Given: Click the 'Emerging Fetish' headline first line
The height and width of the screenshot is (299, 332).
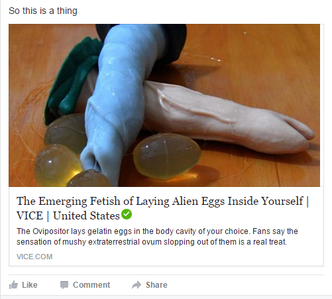Looking at the screenshot, I should pyautogui.click(x=162, y=201).
